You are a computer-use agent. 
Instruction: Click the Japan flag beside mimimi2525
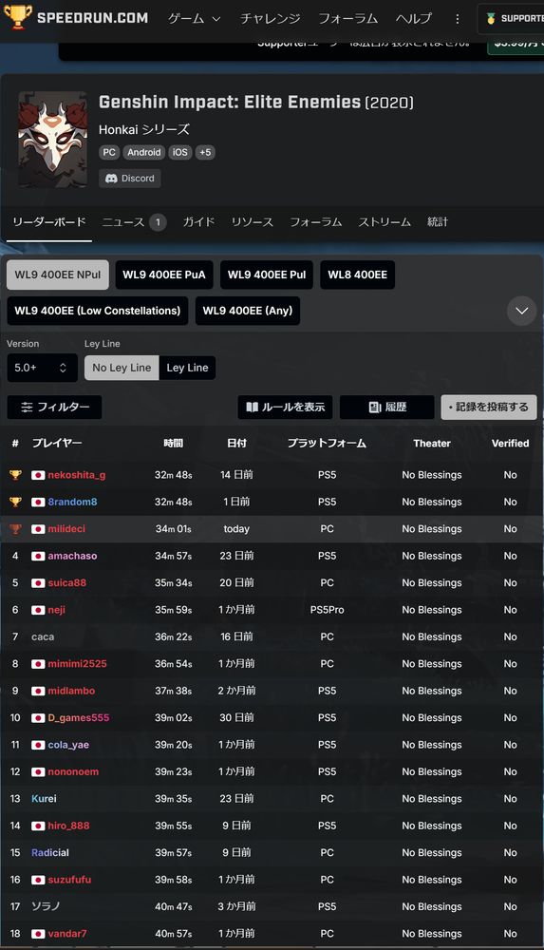[x=38, y=664]
